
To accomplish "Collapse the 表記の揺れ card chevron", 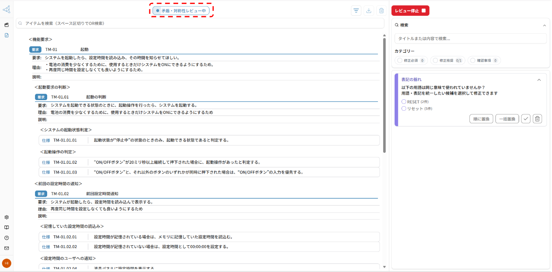I will pyautogui.click(x=539, y=80).
